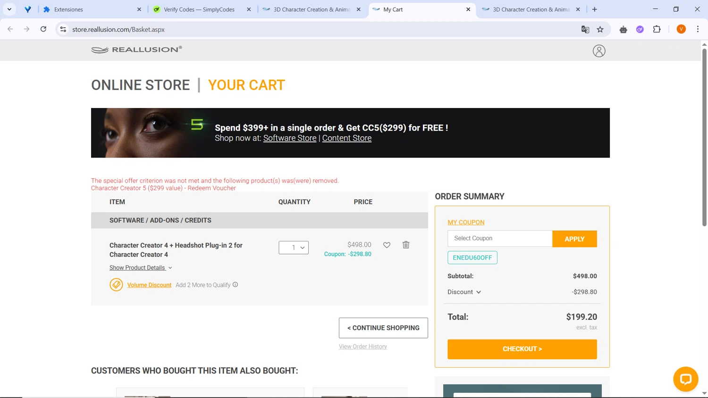Open a new browser tab with plus icon

pos(595,9)
